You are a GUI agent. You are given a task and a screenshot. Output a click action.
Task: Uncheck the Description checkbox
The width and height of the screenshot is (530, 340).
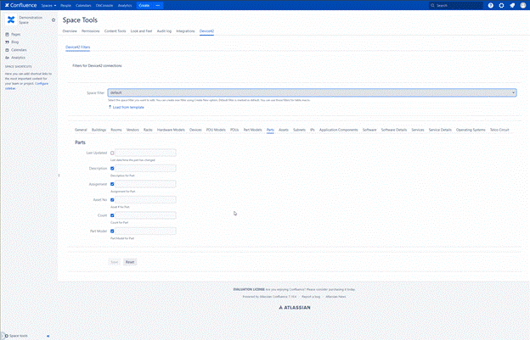pos(112,169)
